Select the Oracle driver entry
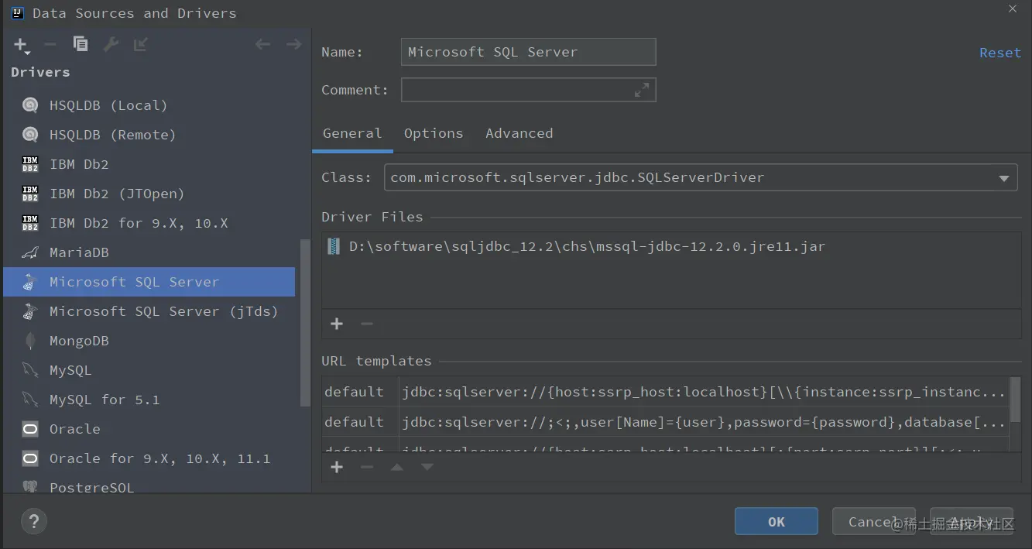 tap(74, 429)
